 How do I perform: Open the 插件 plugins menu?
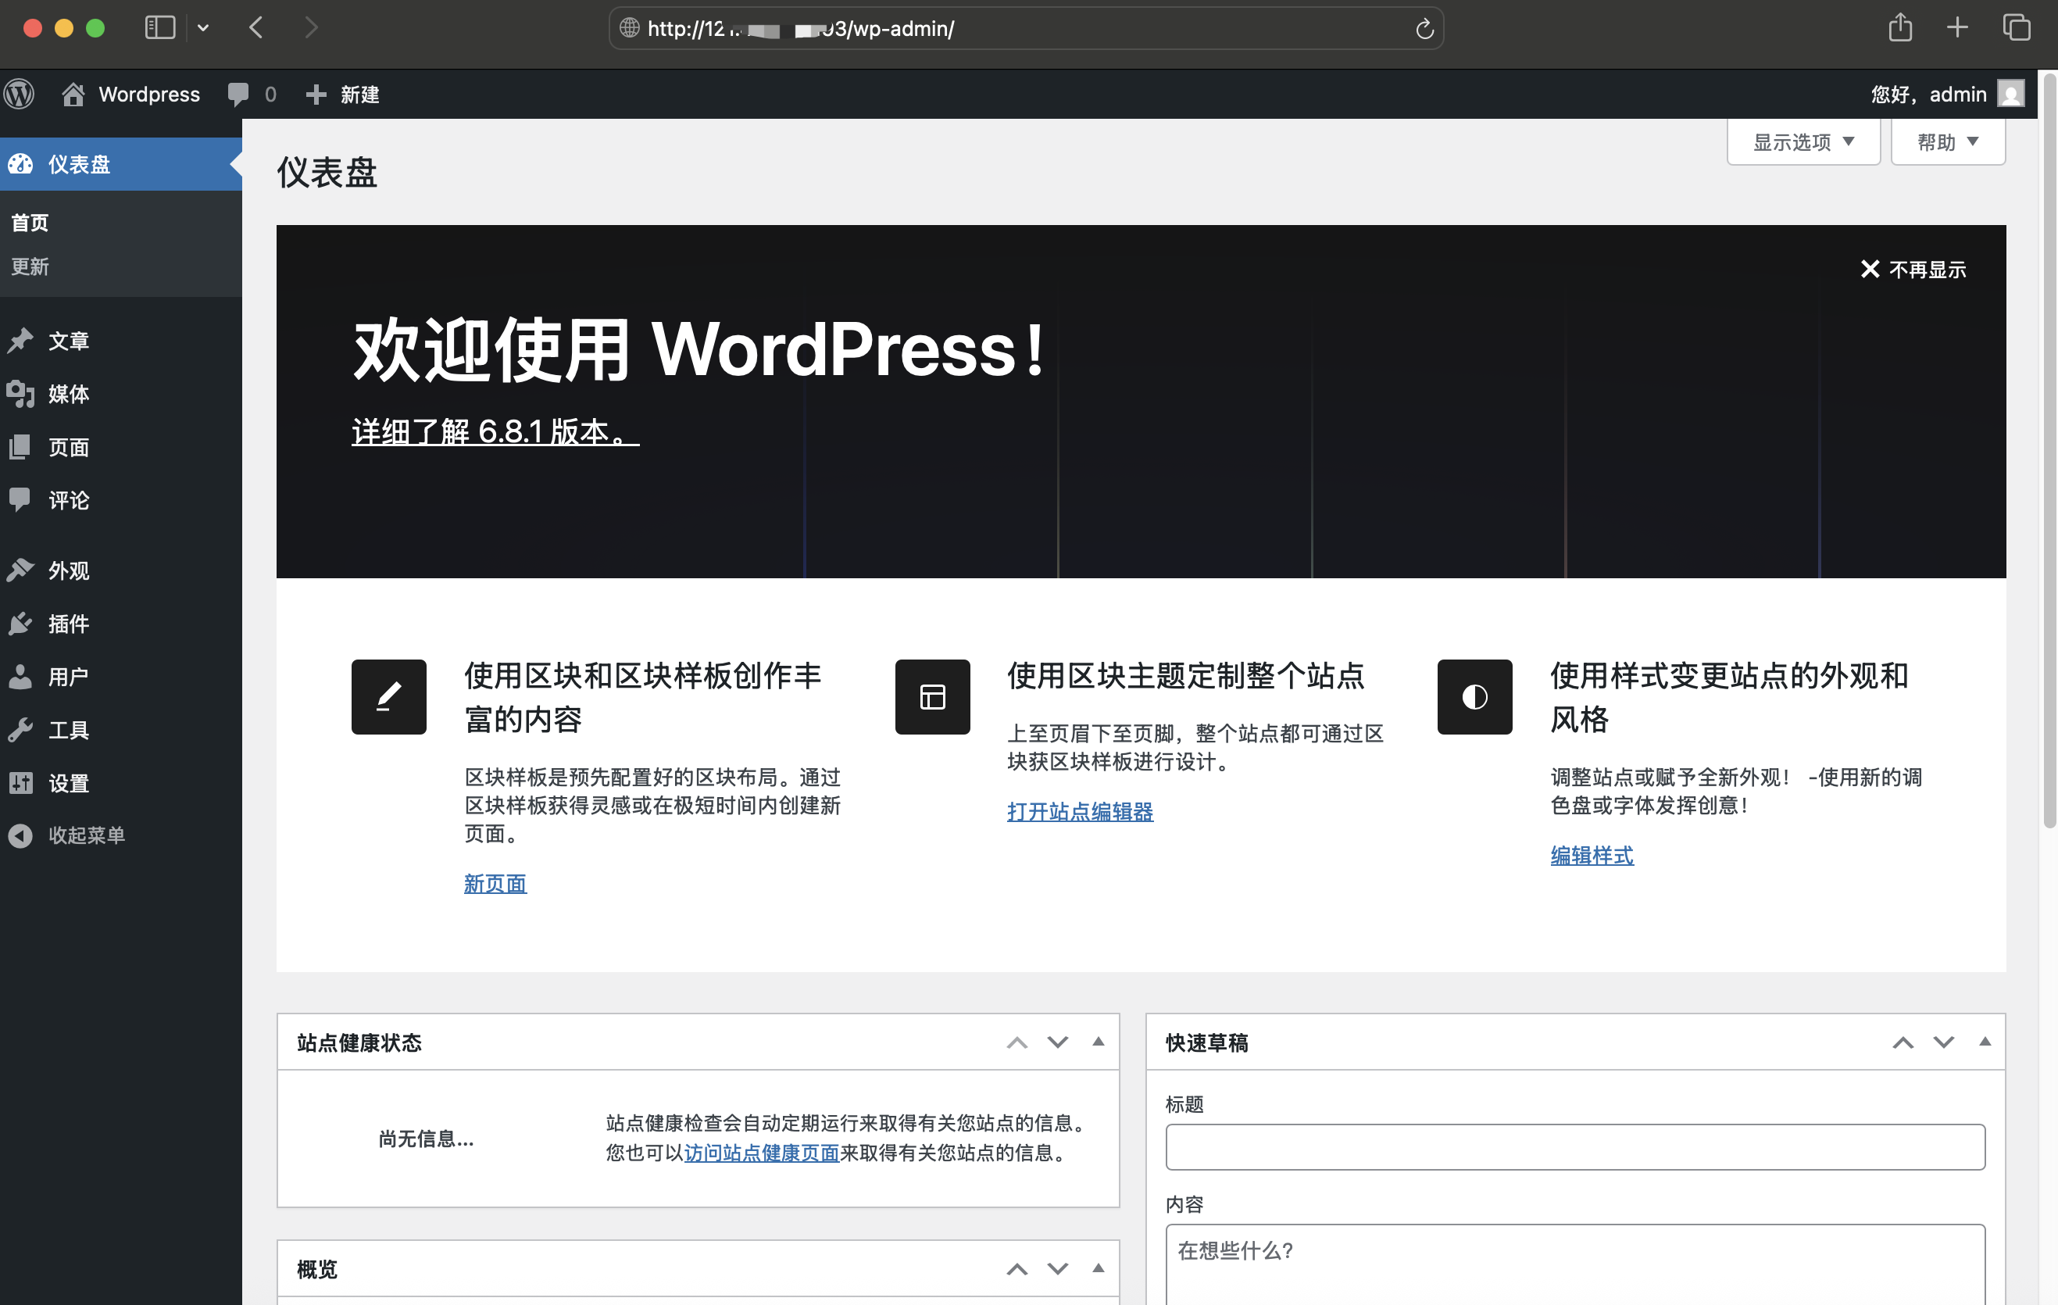[x=69, y=624]
